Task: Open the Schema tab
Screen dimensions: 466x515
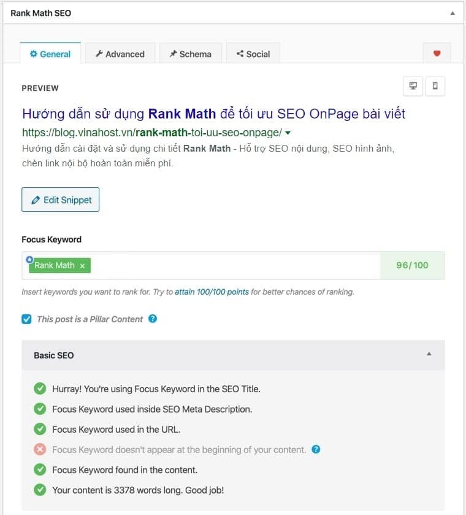Action: (x=190, y=54)
